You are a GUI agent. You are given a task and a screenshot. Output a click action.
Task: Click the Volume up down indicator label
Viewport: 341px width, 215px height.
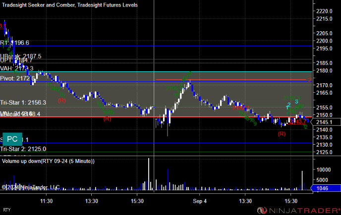click(x=48, y=161)
